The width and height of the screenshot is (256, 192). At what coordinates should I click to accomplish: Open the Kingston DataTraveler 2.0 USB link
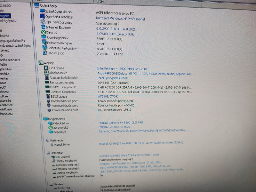(x=130, y=163)
